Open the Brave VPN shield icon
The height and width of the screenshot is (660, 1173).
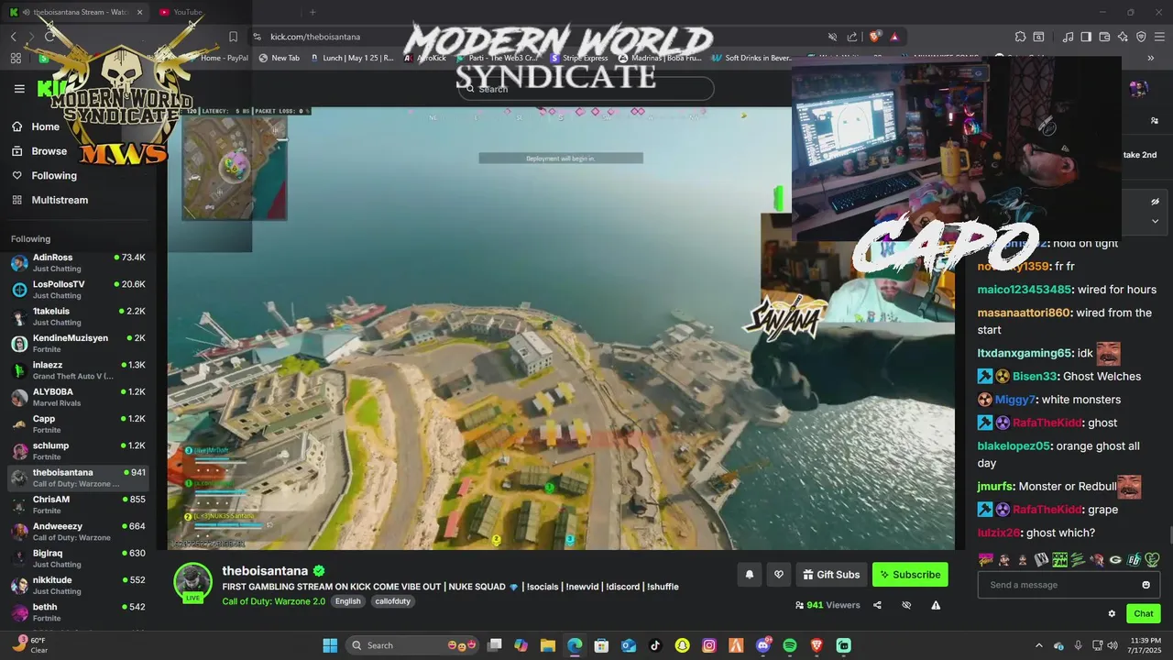point(1141,37)
